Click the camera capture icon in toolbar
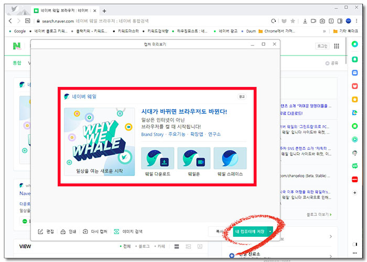 [322, 21]
